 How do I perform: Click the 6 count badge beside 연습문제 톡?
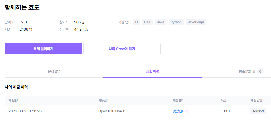tap(260, 71)
